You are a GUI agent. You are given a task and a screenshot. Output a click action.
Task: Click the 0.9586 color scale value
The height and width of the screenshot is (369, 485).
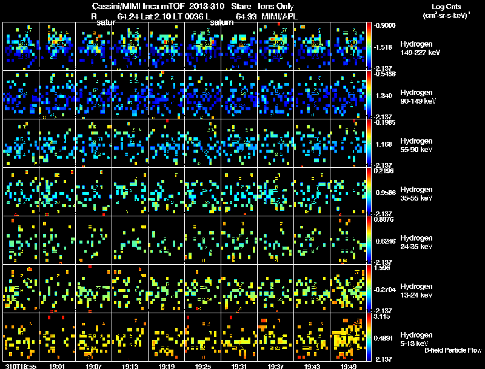386,193
